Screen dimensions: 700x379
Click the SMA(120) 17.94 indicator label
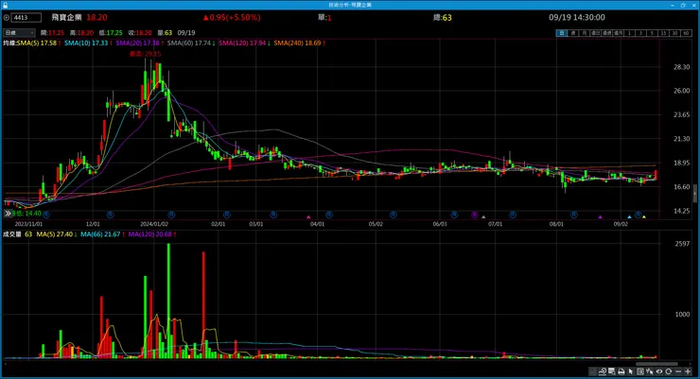pos(244,43)
